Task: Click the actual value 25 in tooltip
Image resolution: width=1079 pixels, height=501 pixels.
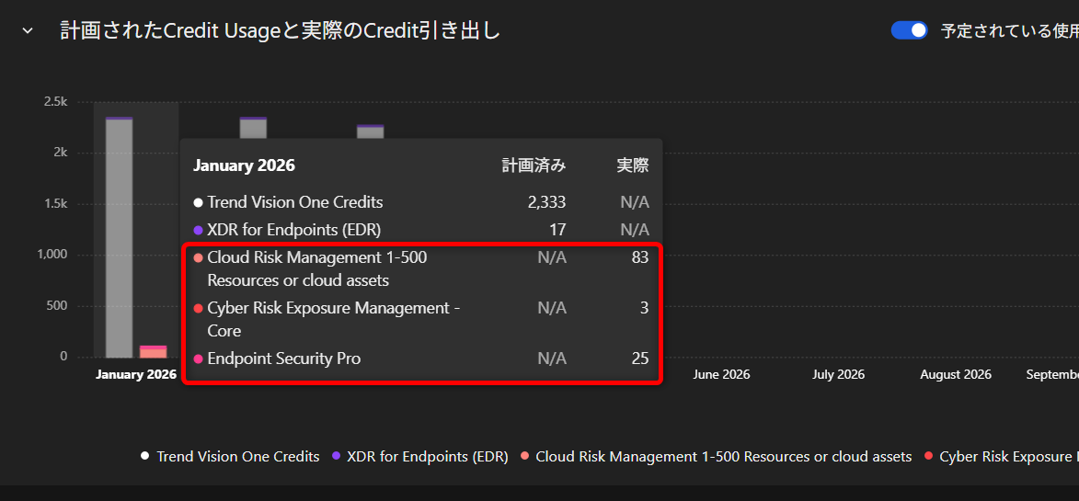Action: click(x=640, y=358)
